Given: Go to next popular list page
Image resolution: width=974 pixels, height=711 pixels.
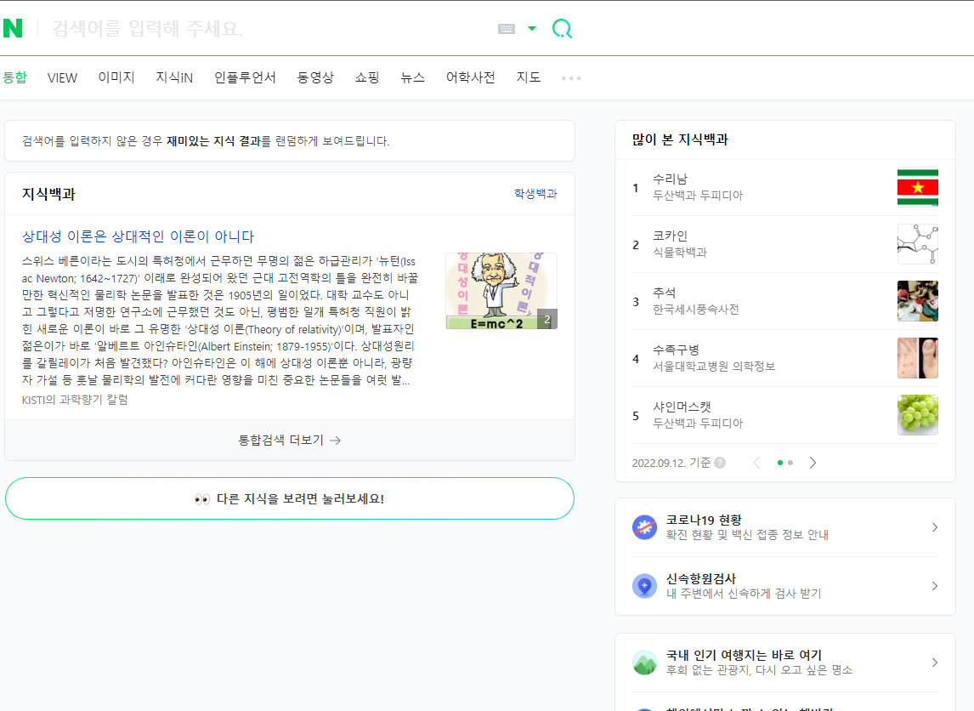Looking at the screenshot, I should [813, 463].
